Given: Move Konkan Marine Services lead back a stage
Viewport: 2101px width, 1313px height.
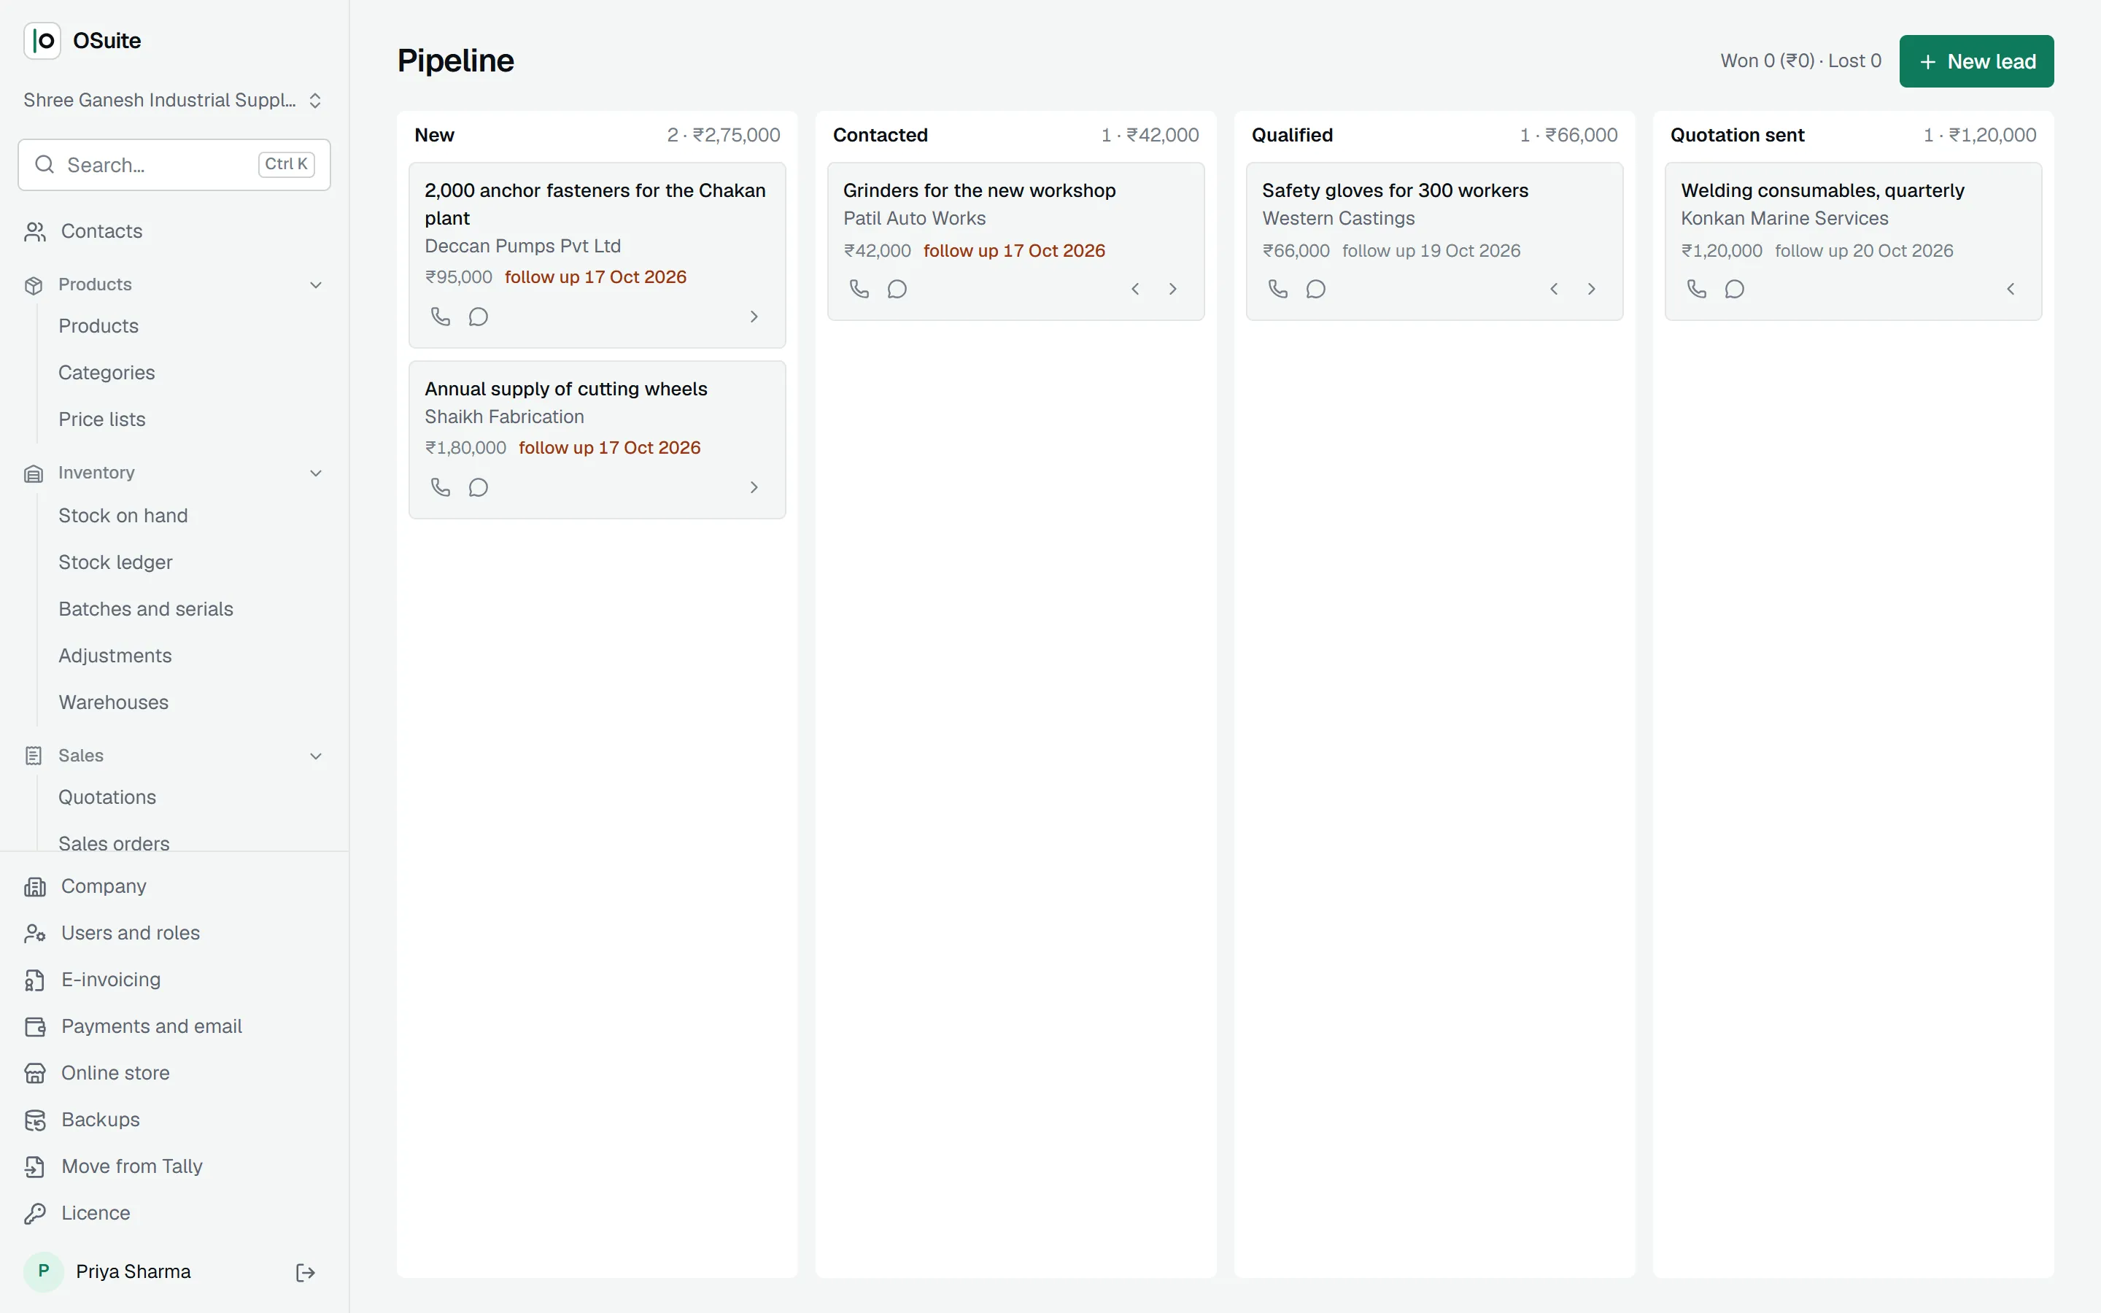Looking at the screenshot, I should coord(2011,289).
